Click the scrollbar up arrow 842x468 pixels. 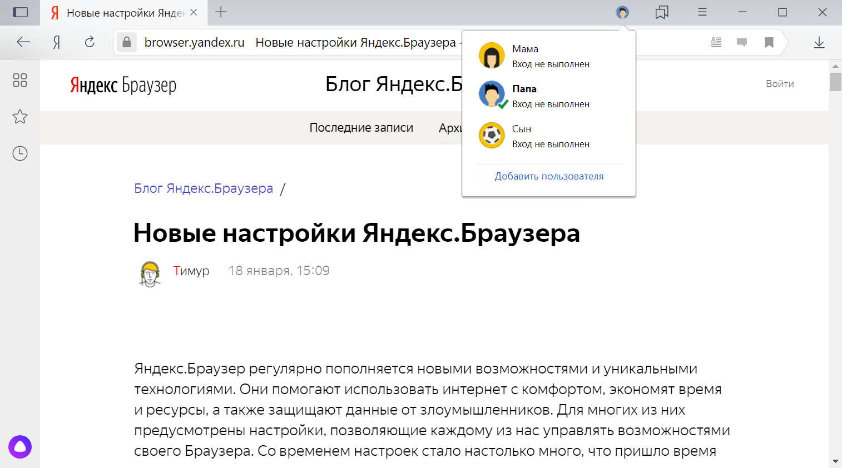coord(835,66)
